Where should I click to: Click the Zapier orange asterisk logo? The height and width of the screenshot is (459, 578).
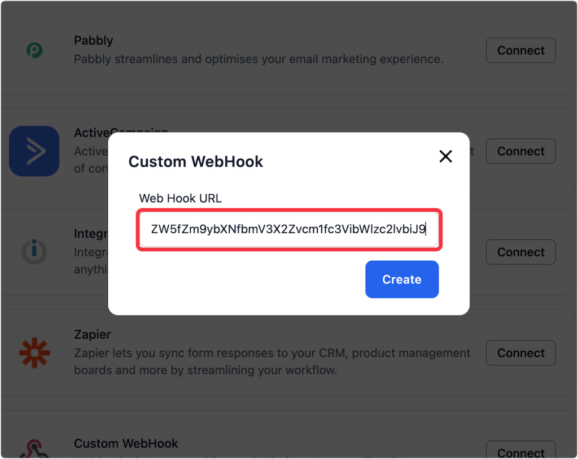point(34,353)
